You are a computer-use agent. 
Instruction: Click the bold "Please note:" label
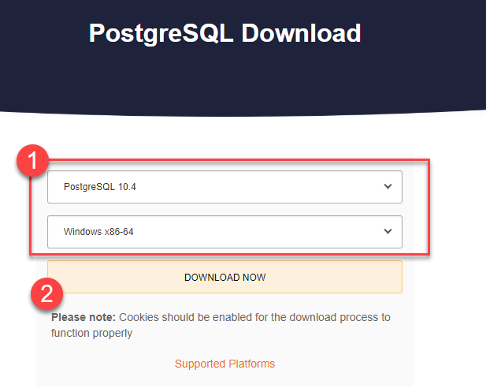83,317
